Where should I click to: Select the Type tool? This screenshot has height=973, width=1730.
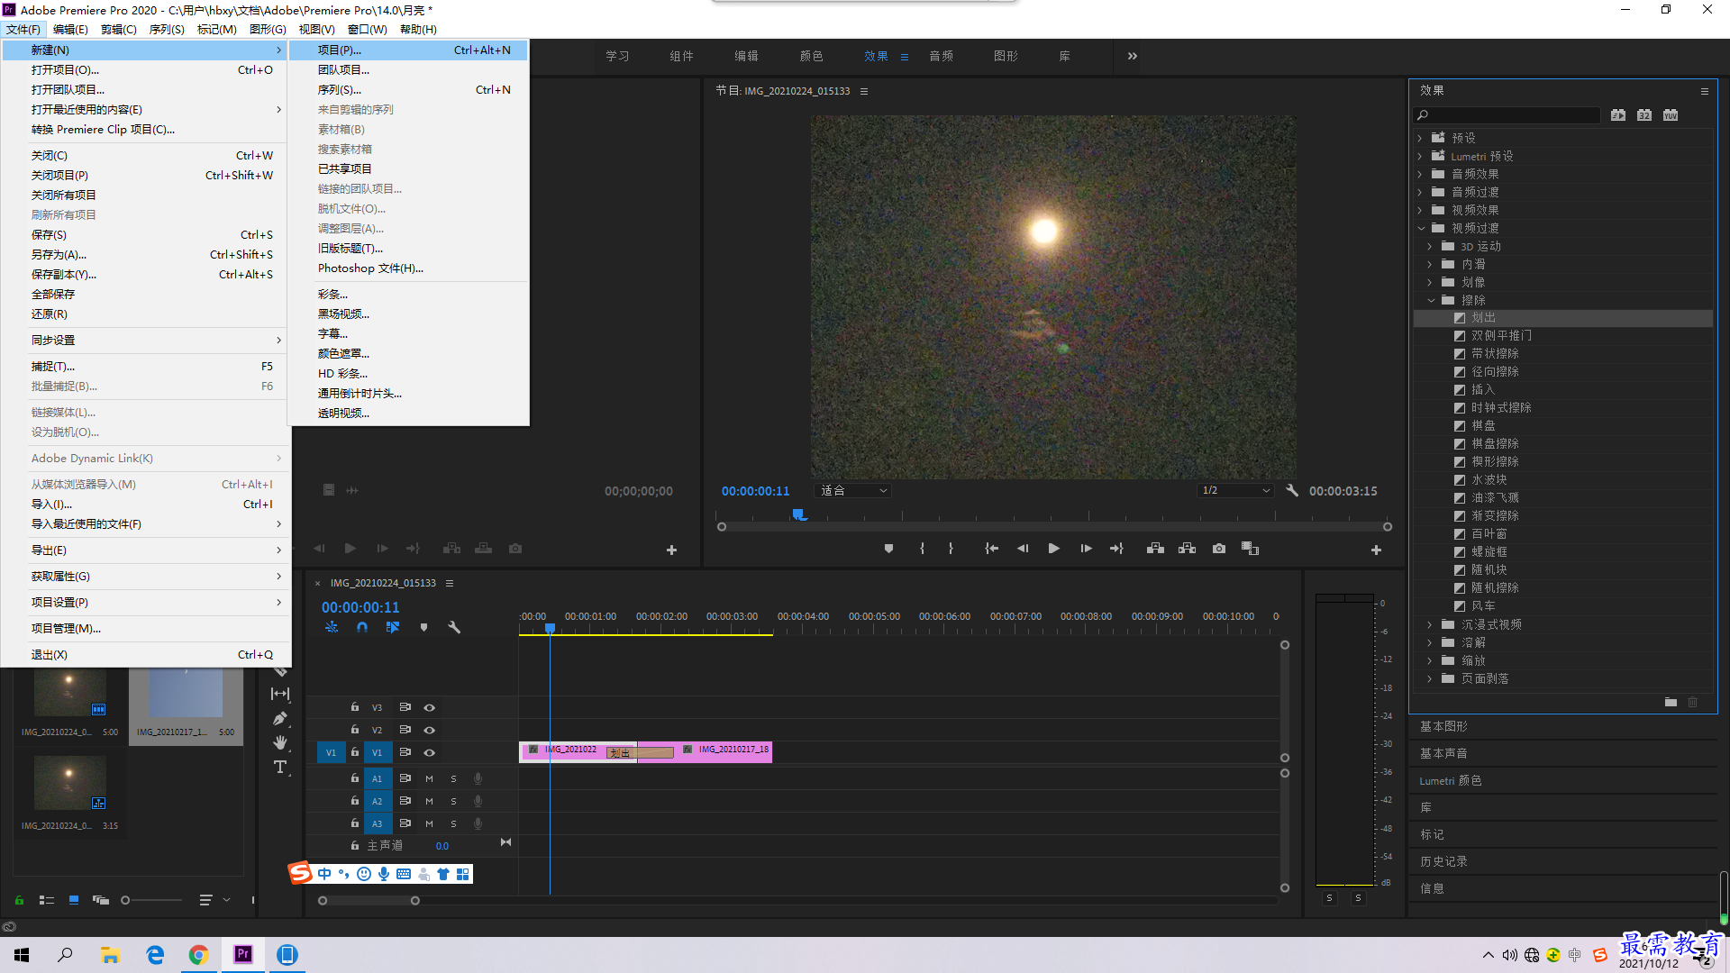(280, 767)
